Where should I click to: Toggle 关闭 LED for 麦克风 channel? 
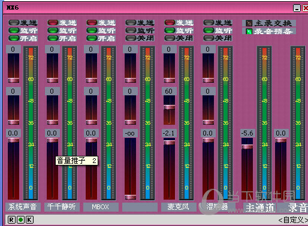pos(170,38)
